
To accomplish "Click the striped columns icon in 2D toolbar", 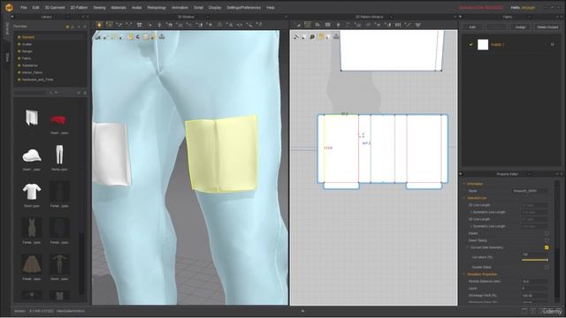I will 398,25.
